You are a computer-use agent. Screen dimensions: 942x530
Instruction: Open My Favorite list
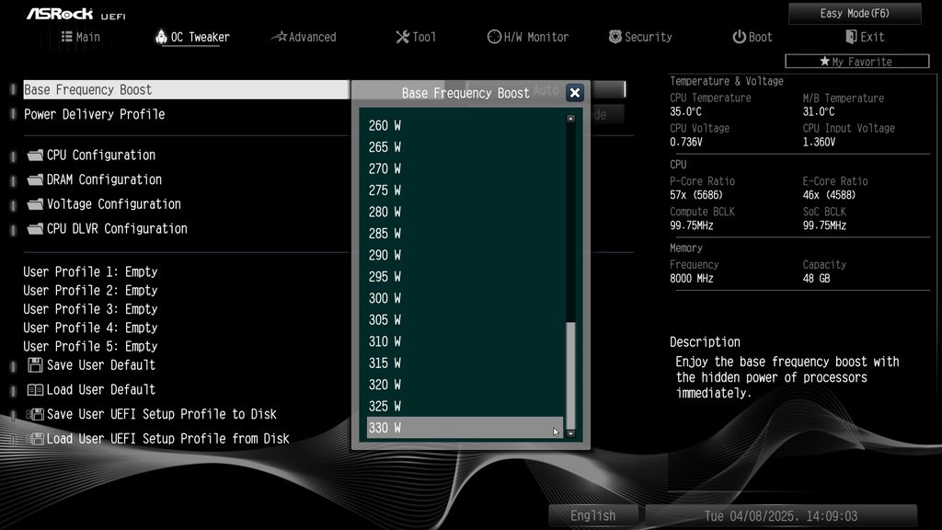[856, 62]
